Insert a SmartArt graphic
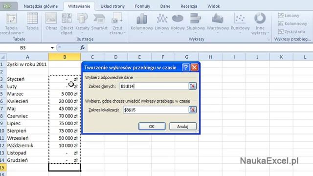Screen dimensions: 313x176 click(99, 22)
